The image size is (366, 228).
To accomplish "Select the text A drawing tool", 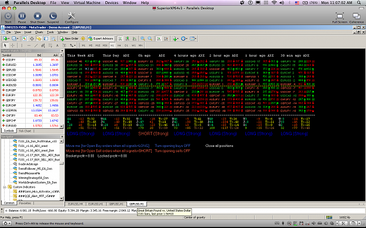I will [57, 45].
